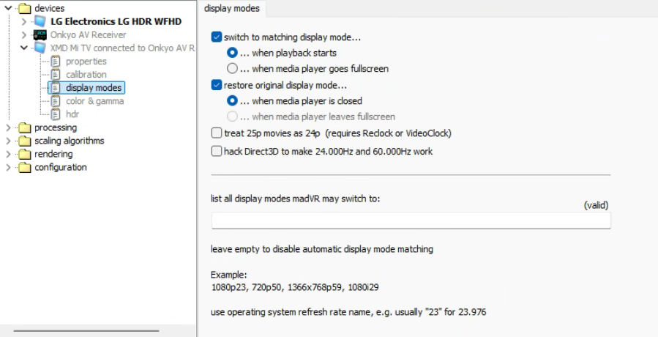658x337 pixels.
Task: Open the rendering tree item
Action: [x=53, y=154]
